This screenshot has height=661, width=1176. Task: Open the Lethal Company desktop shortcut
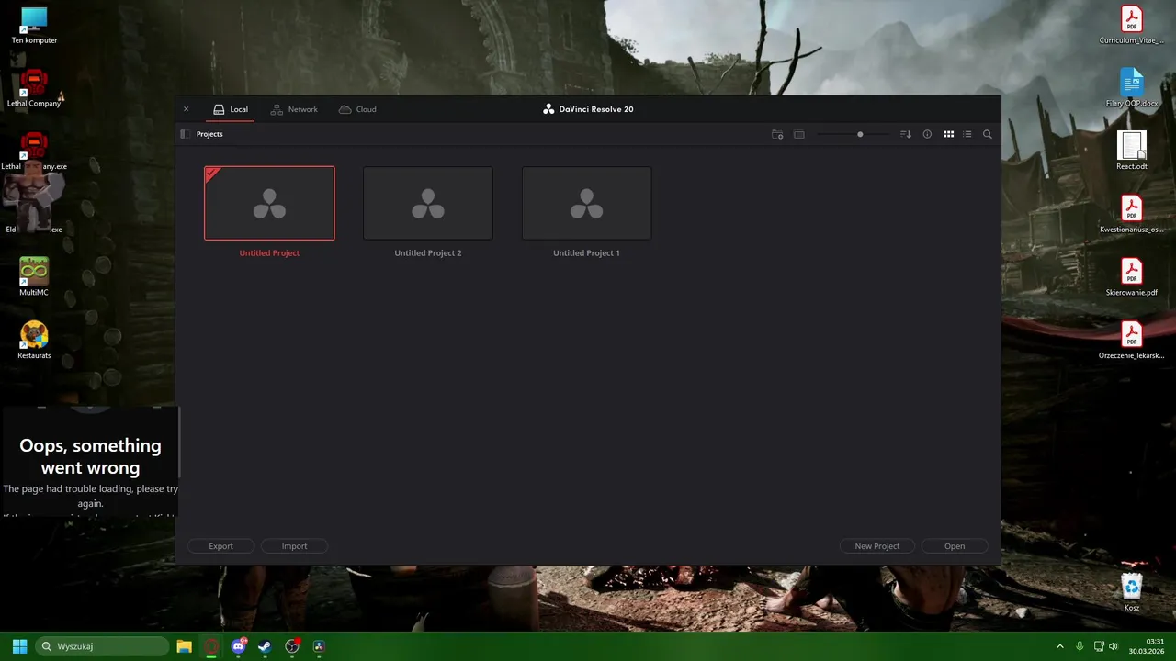34,89
